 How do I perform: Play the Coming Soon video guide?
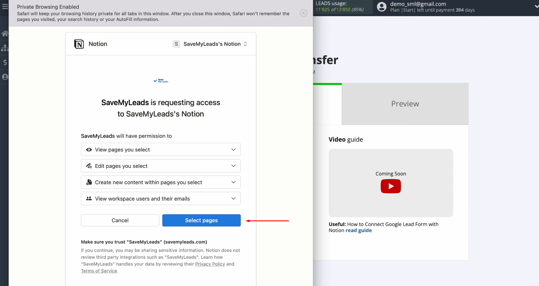(391, 186)
